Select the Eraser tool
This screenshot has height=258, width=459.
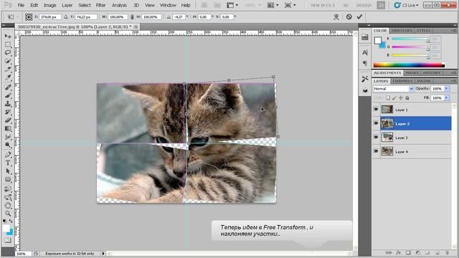8,120
